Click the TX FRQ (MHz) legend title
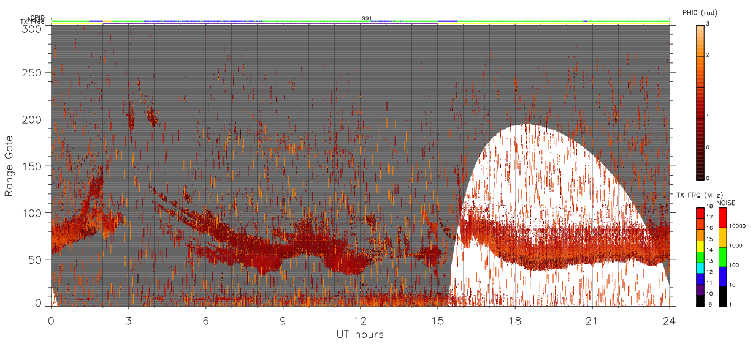753x347 pixels. pos(700,195)
